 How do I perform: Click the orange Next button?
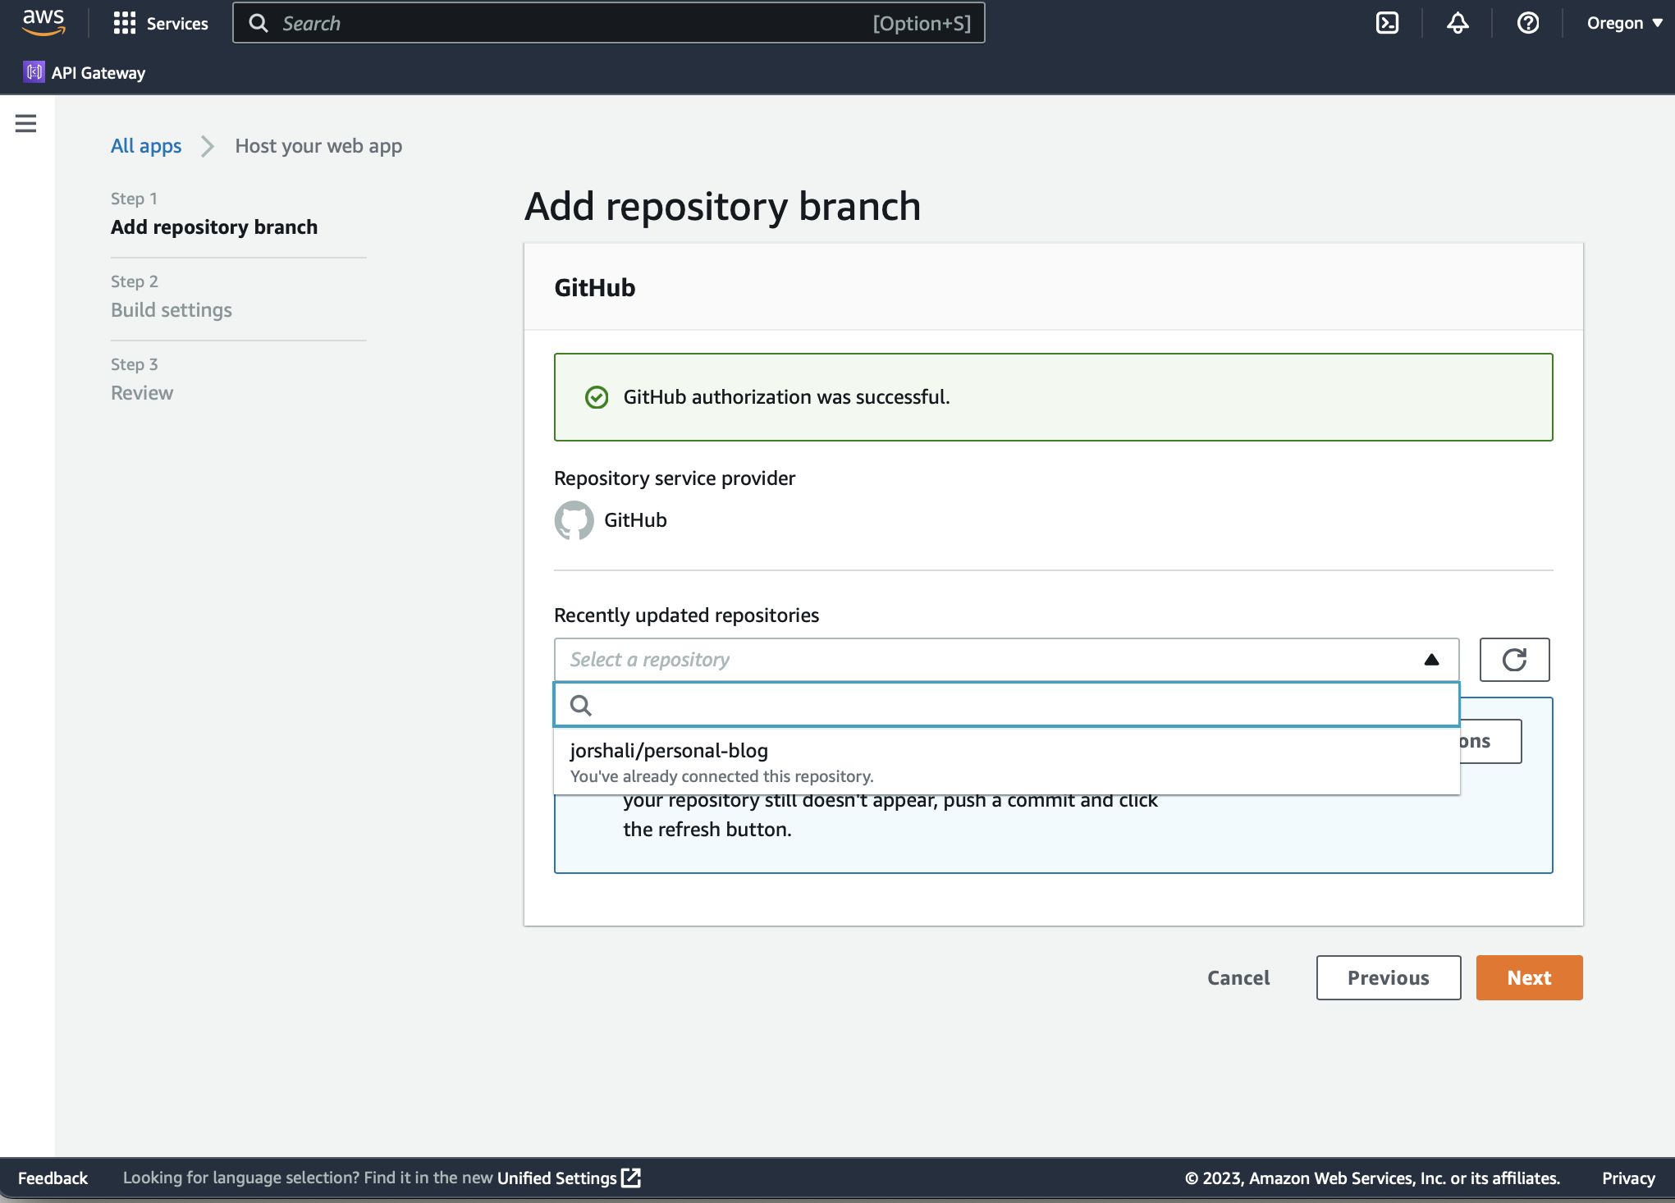1529,977
